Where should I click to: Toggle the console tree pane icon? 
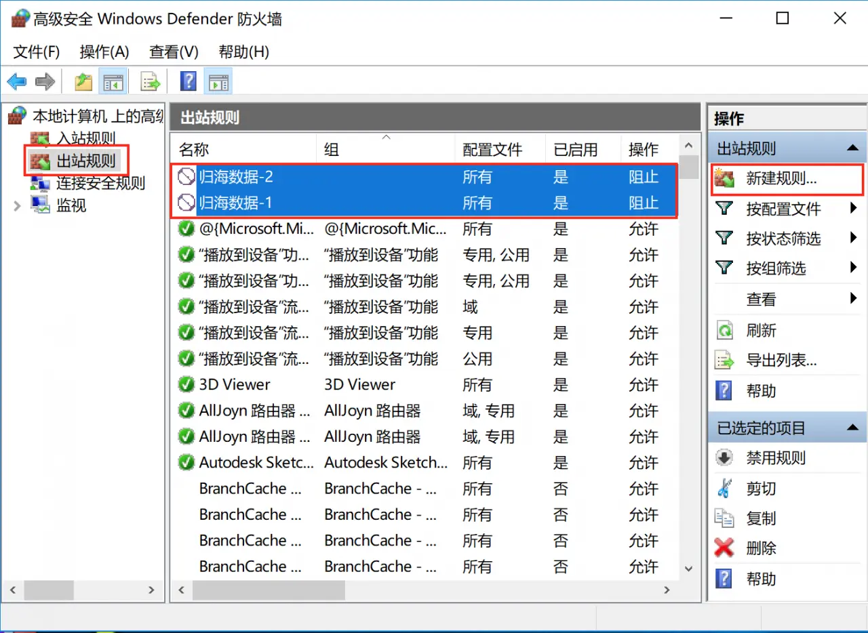click(113, 82)
